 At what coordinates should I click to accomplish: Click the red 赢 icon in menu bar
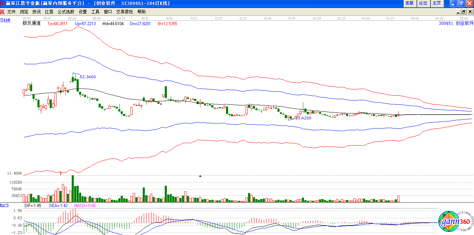tap(2, 12)
